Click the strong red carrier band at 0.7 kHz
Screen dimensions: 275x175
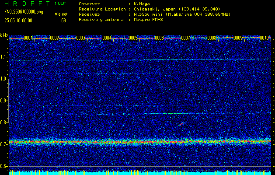point(140,141)
